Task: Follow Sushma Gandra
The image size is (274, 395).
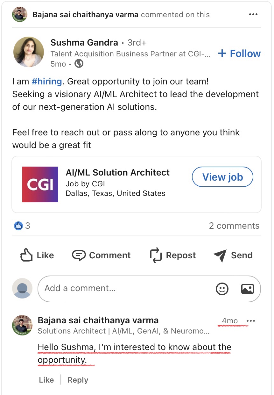Action: coord(239,54)
